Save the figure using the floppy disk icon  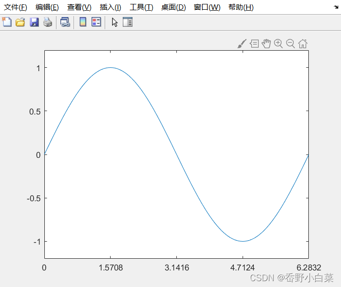click(x=34, y=22)
